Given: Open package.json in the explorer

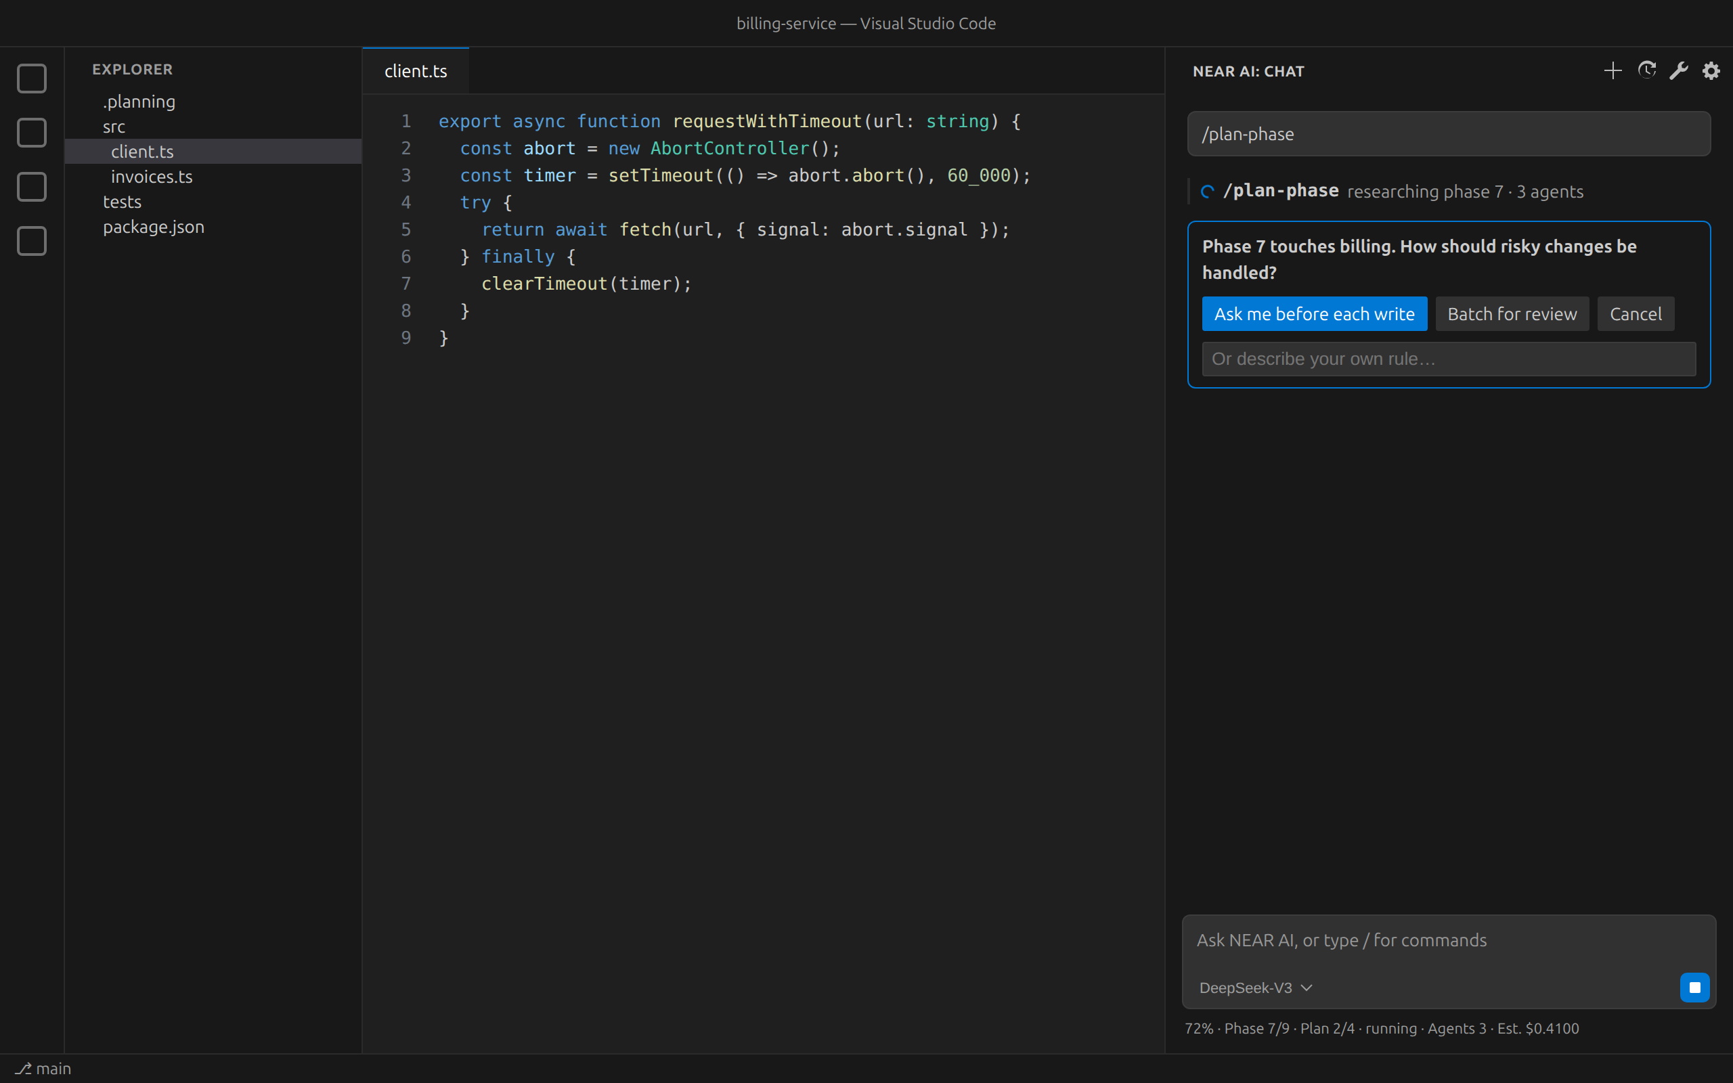Looking at the screenshot, I should pos(213,226).
